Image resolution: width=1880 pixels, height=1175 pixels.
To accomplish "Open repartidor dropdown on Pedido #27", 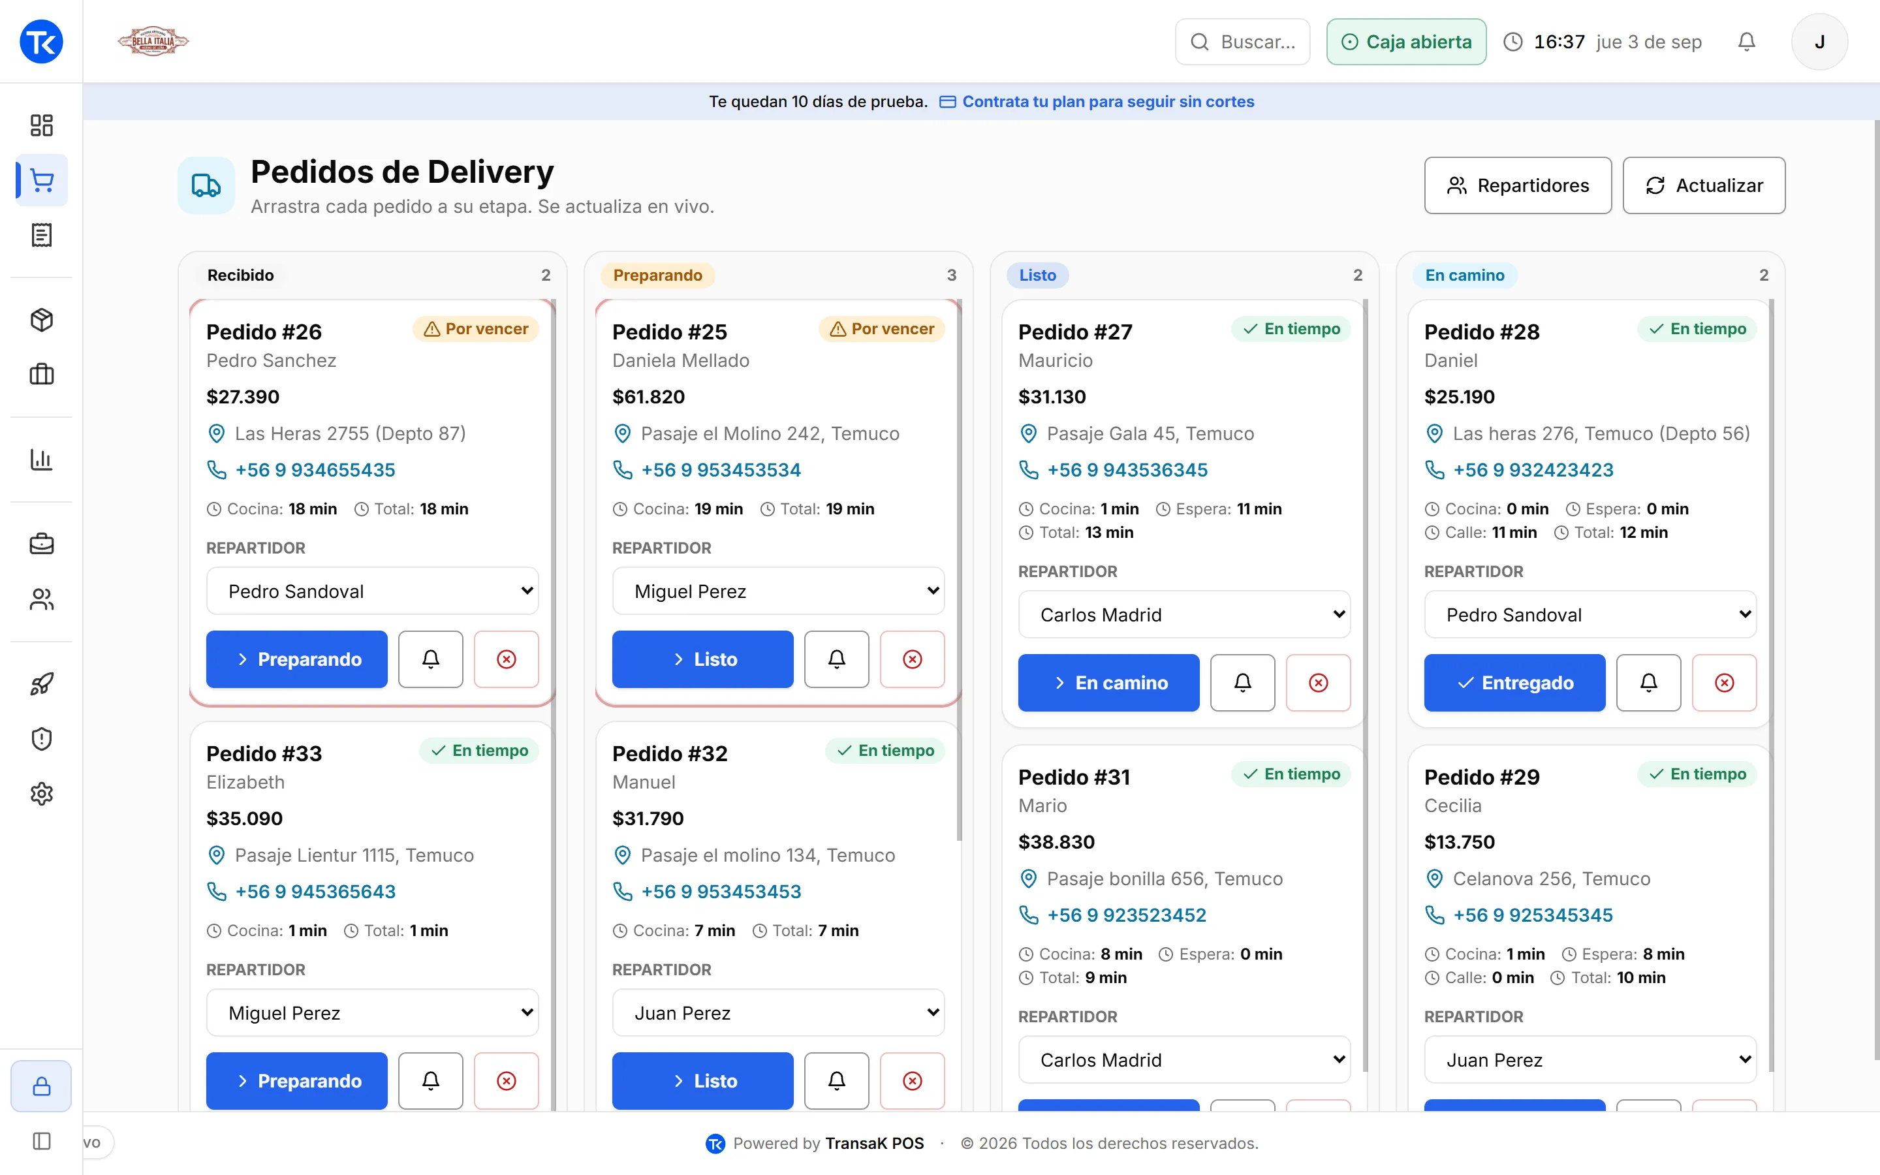I will tap(1184, 614).
